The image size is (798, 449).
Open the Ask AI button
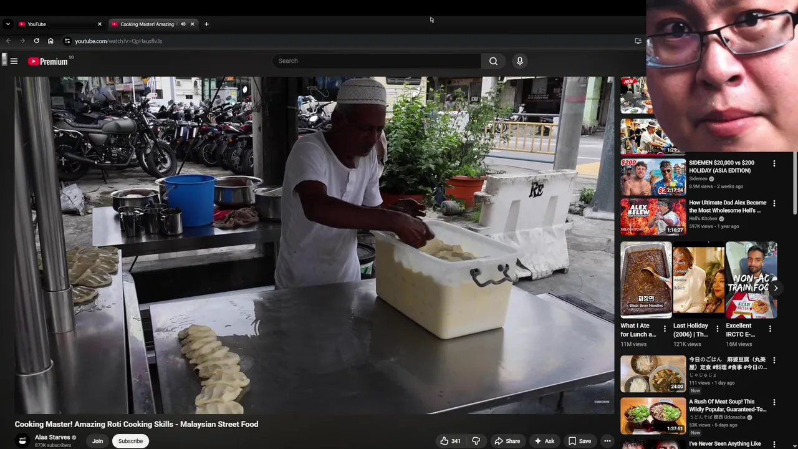point(544,441)
